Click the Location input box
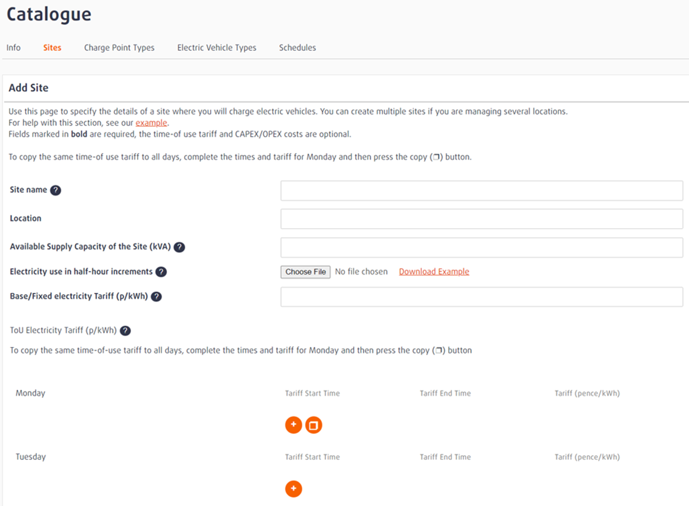689x506 pixels. (x=482, y=218)
